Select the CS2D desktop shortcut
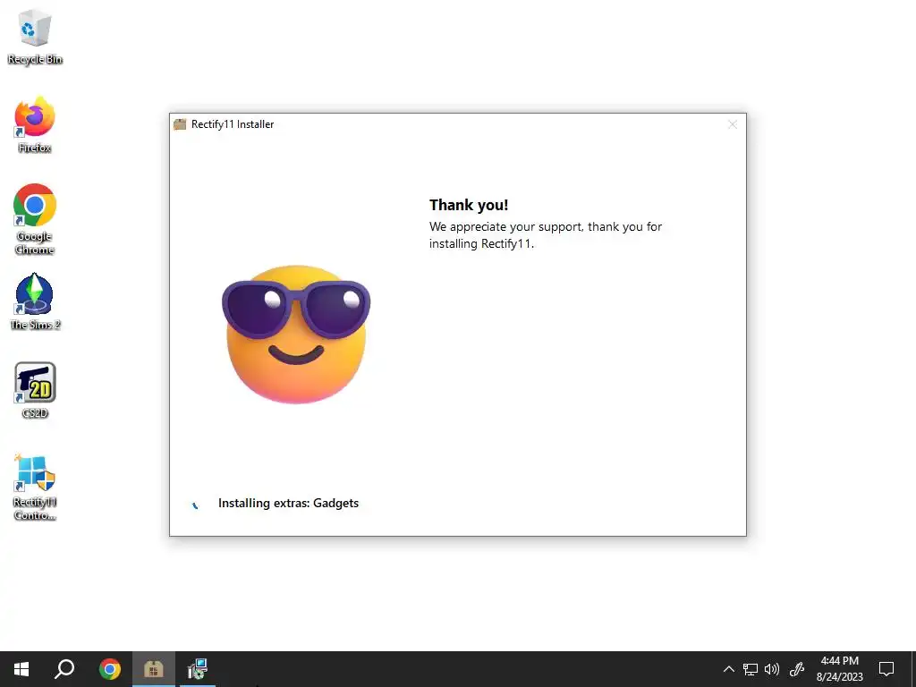916x687 pixels. click(35, 390)
